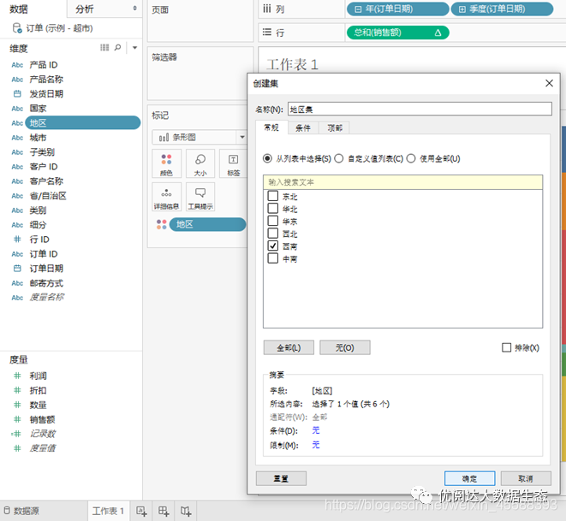Click the 输入搜索文本 search box

[x=402, y=182]
